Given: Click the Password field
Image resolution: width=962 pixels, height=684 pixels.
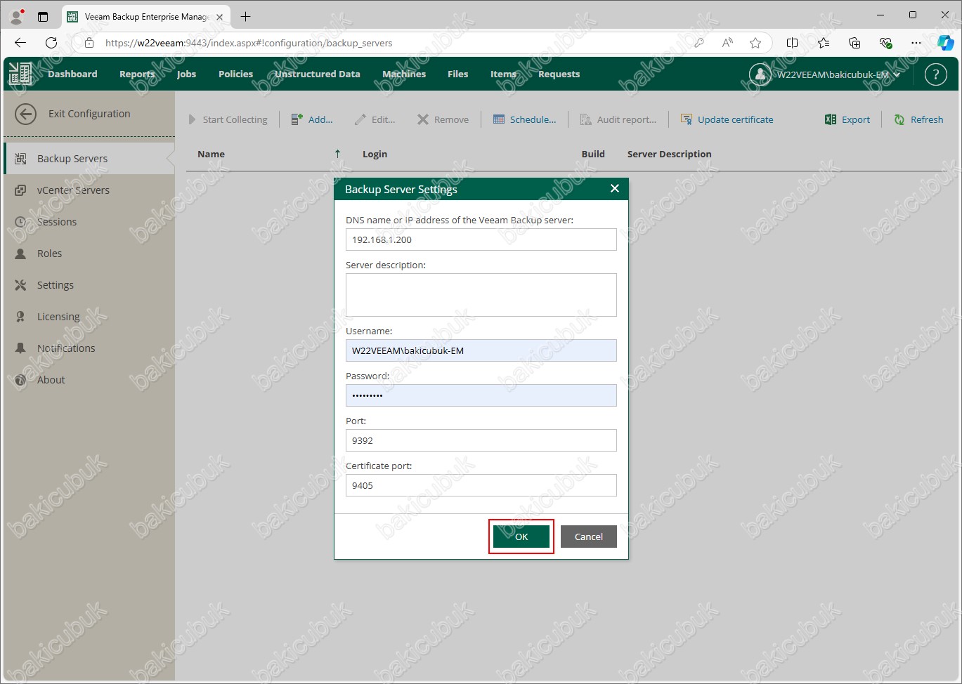Looking at the screenshot, I should [481, 395].
